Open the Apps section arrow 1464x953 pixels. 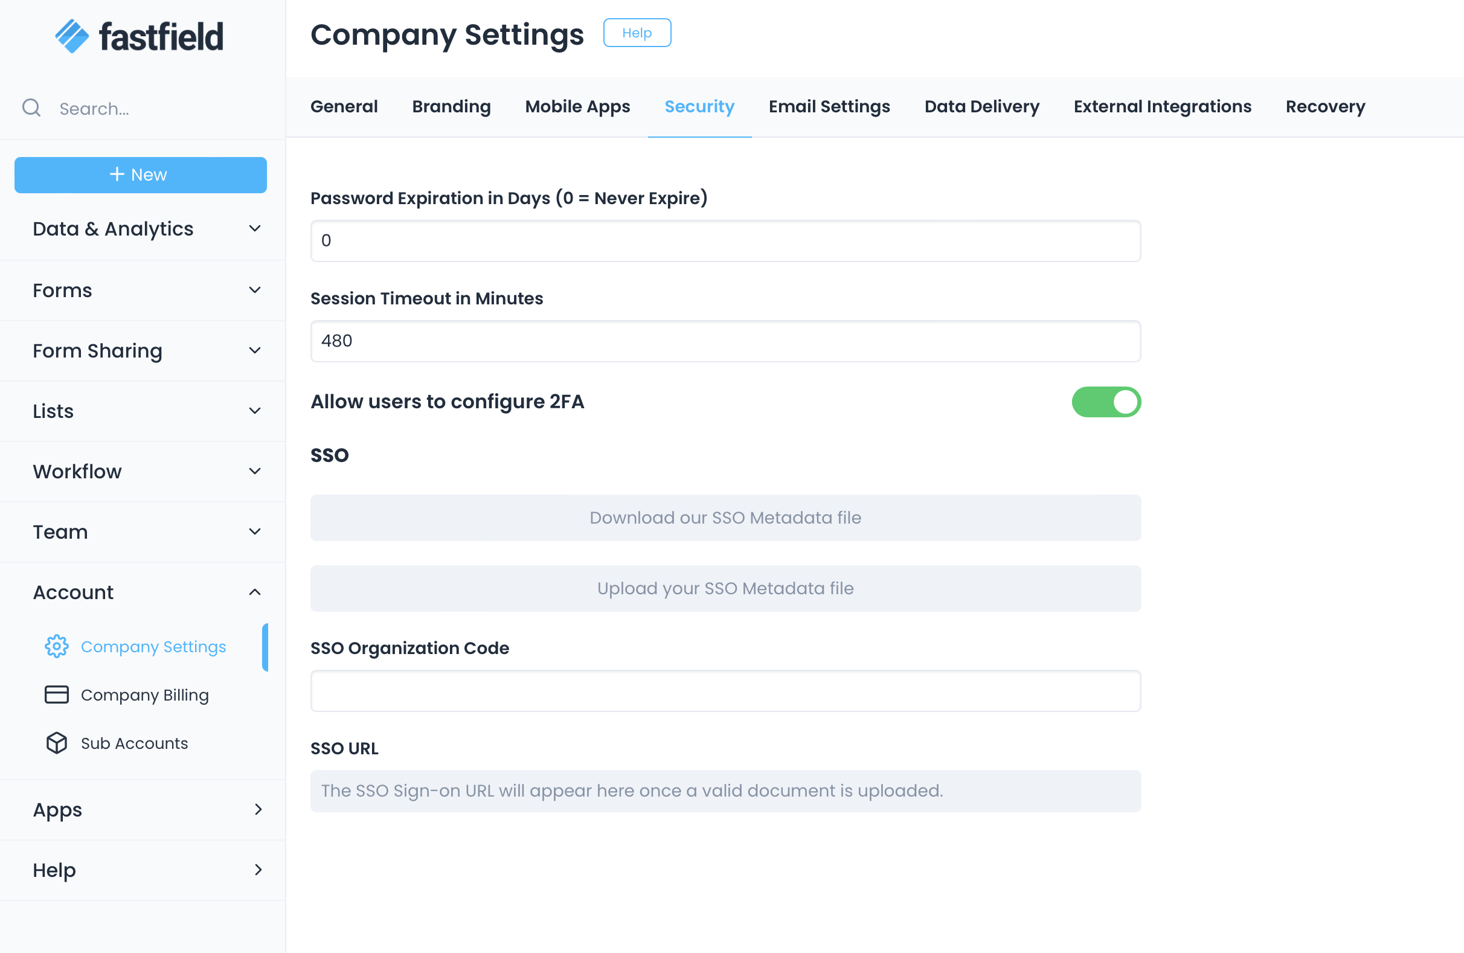point(258,810)
